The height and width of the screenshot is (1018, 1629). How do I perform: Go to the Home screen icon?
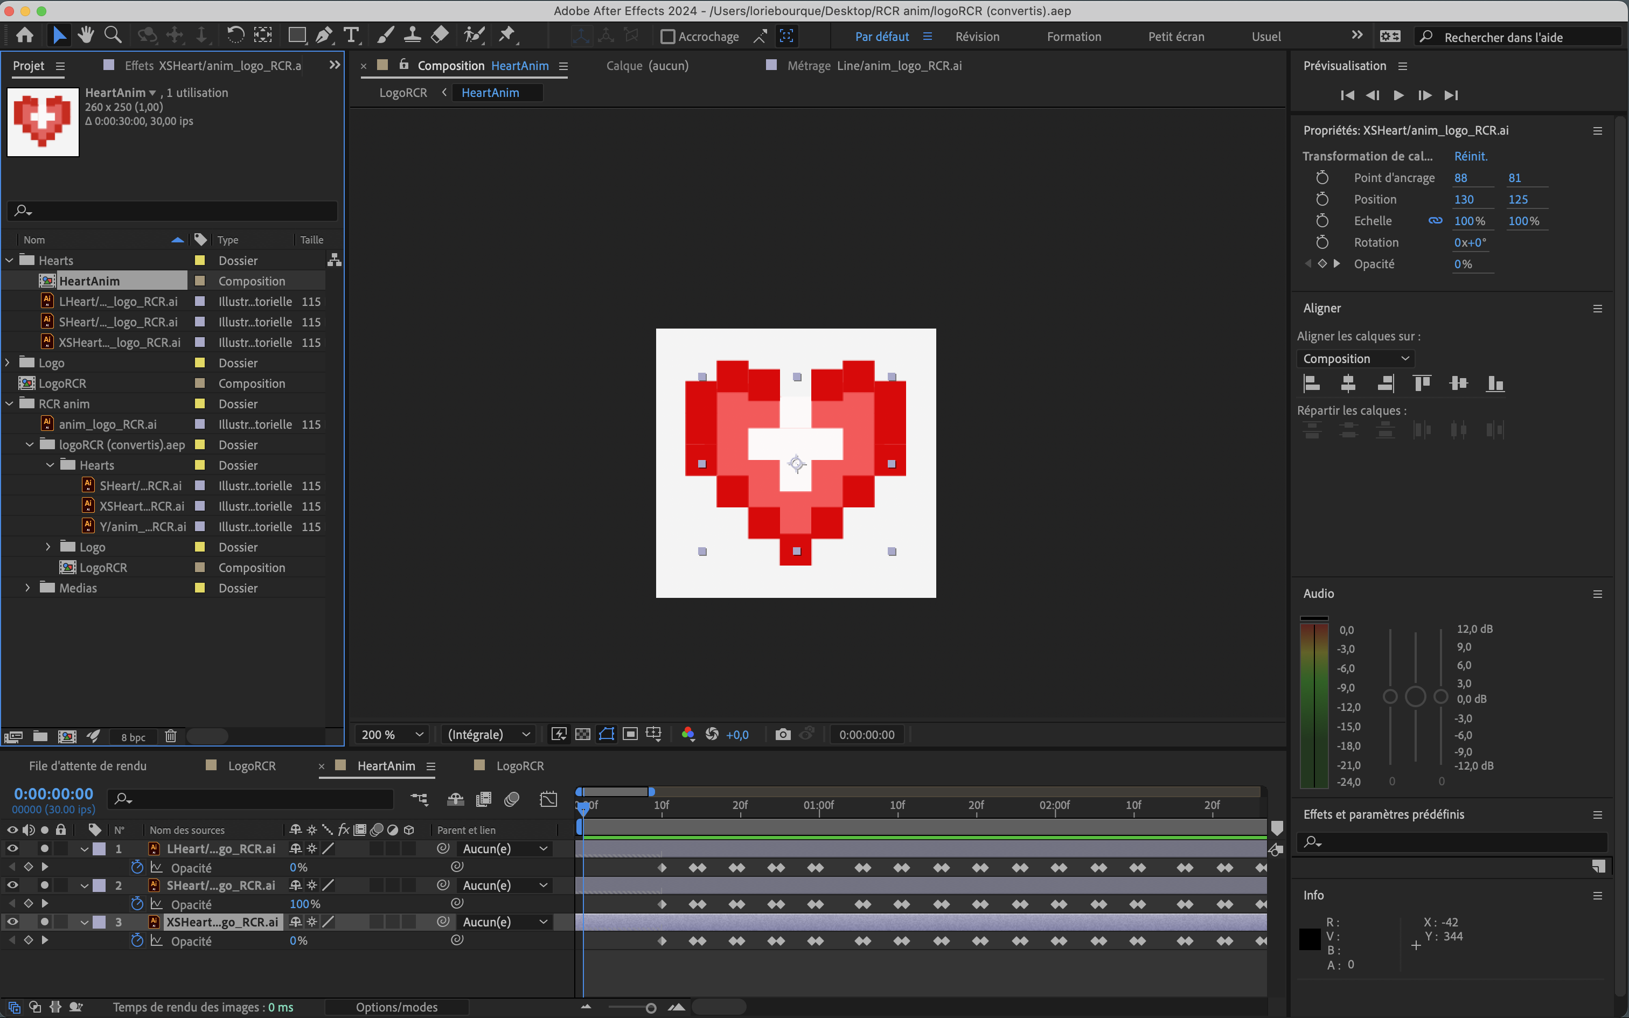pos(25,36)
